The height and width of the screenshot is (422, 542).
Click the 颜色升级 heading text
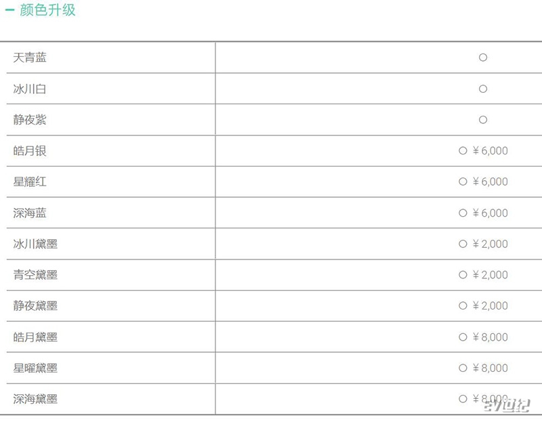click(x=47, y=9)
